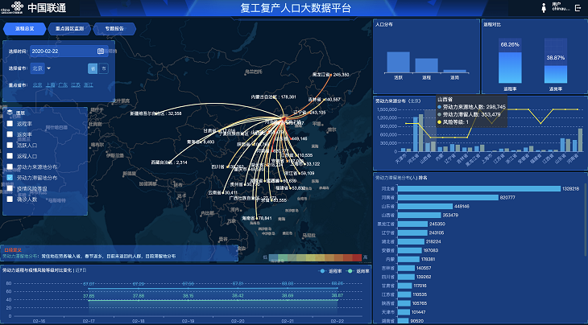Click the 西藏自治区 2,314 map marker

pyautogui.click(x=169, y=162)
